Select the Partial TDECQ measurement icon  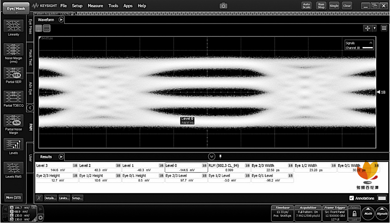coord(13,97)
